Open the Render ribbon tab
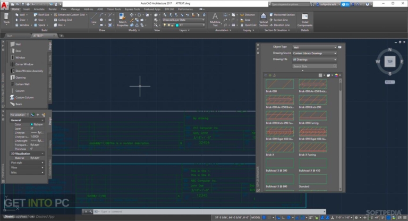The width and height of the screenshot is (408, 221). (52, 10)
